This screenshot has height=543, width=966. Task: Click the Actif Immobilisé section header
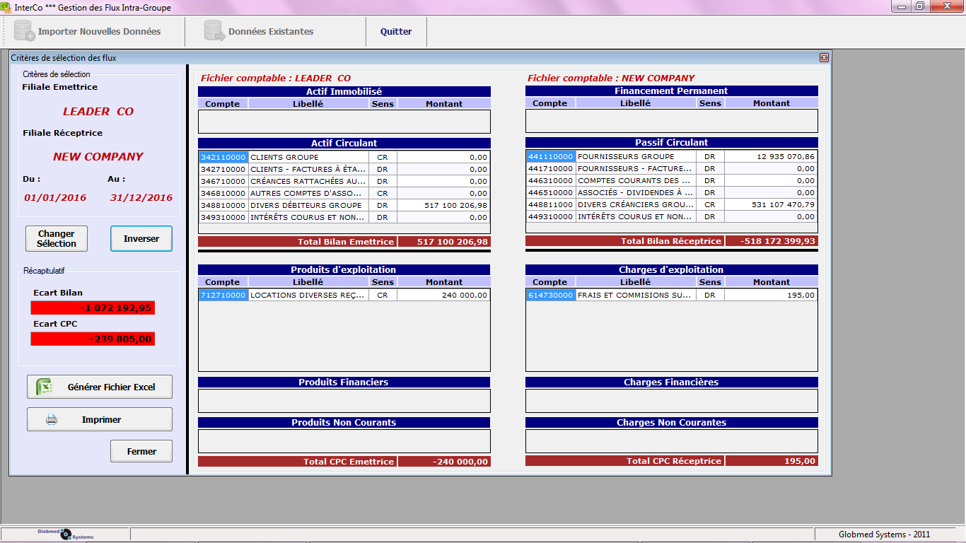tap(344, 91)
